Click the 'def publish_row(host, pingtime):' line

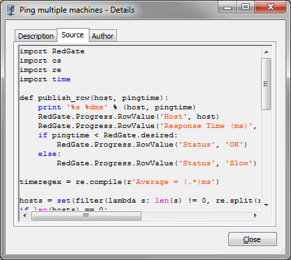(x=94, y=98)
